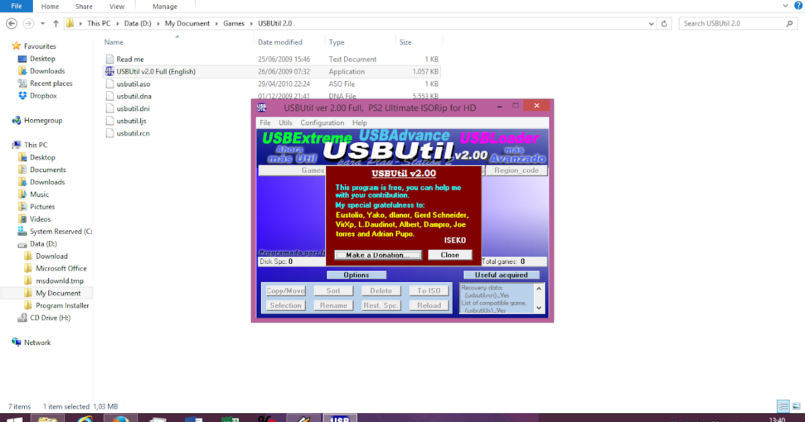Viewport: 805px width, 422px height.
Task: Switch to Details view icon in status bar
Action: (783, 406)
